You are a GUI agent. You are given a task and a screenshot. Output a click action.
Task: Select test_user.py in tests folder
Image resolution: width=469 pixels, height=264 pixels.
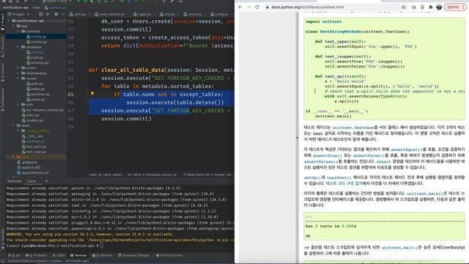pos(34,152)
